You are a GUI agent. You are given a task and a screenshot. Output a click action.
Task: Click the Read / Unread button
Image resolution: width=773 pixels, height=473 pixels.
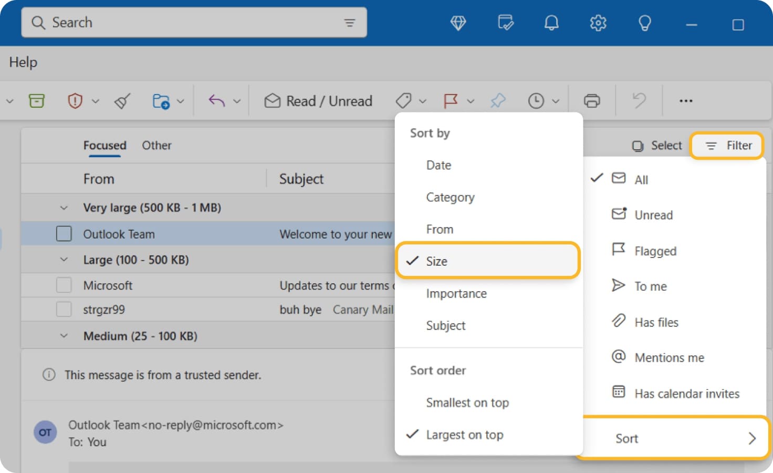[x=318, y=100]
